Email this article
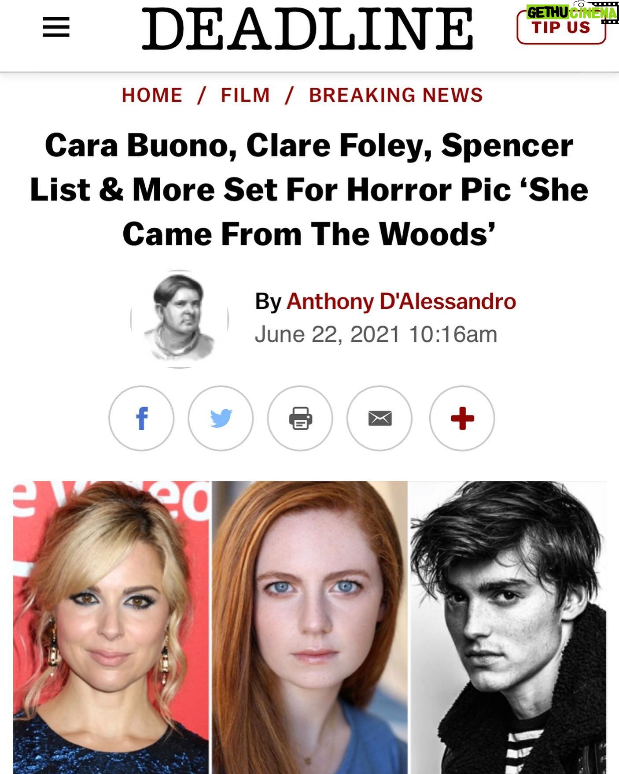The width and height of the screenshot is (619, 774). tap(380, 418)
